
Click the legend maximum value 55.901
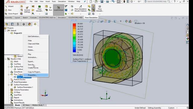pyautogui.click(x=80, y=24)
